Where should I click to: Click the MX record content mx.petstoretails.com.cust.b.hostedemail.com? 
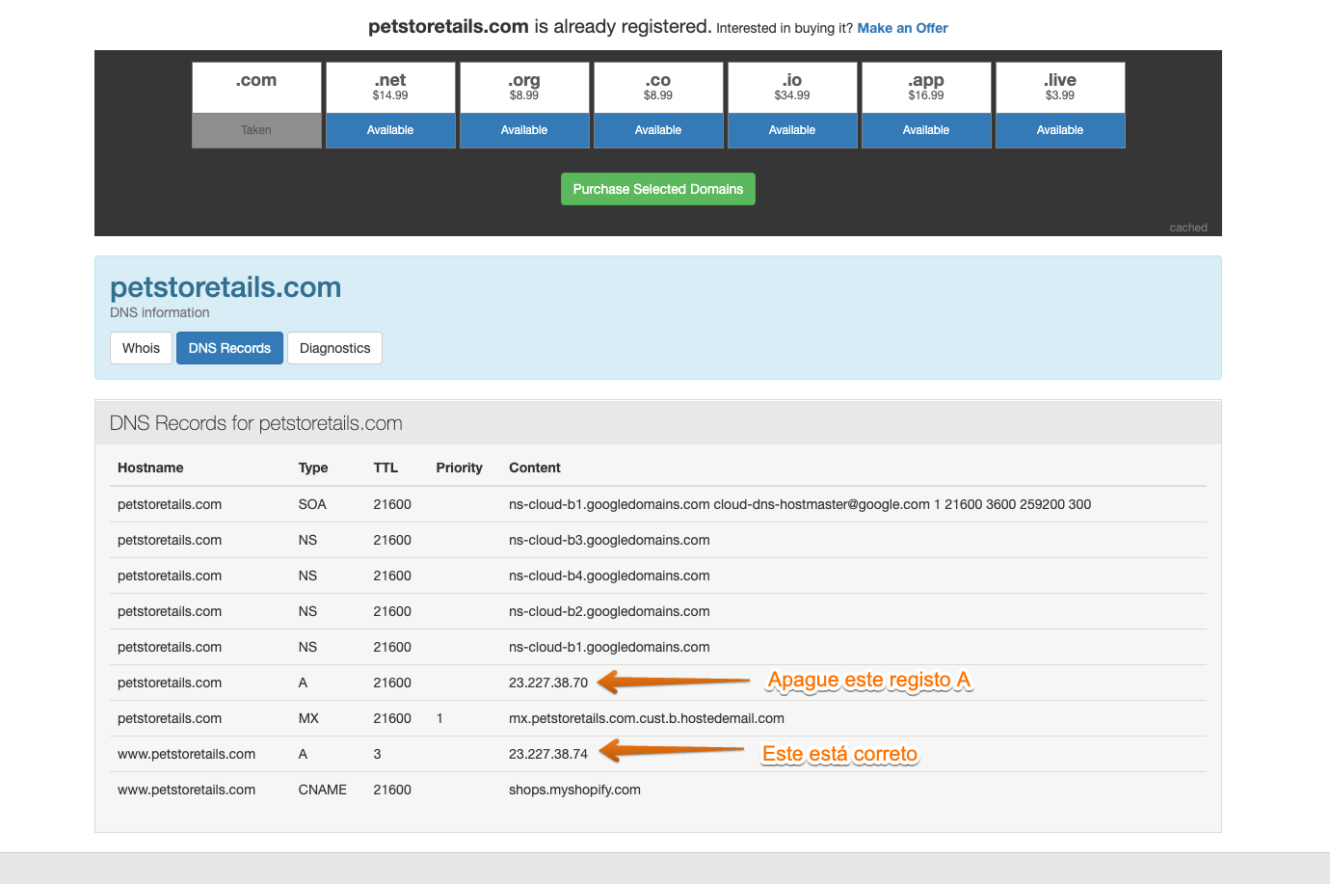pos(647,718)
